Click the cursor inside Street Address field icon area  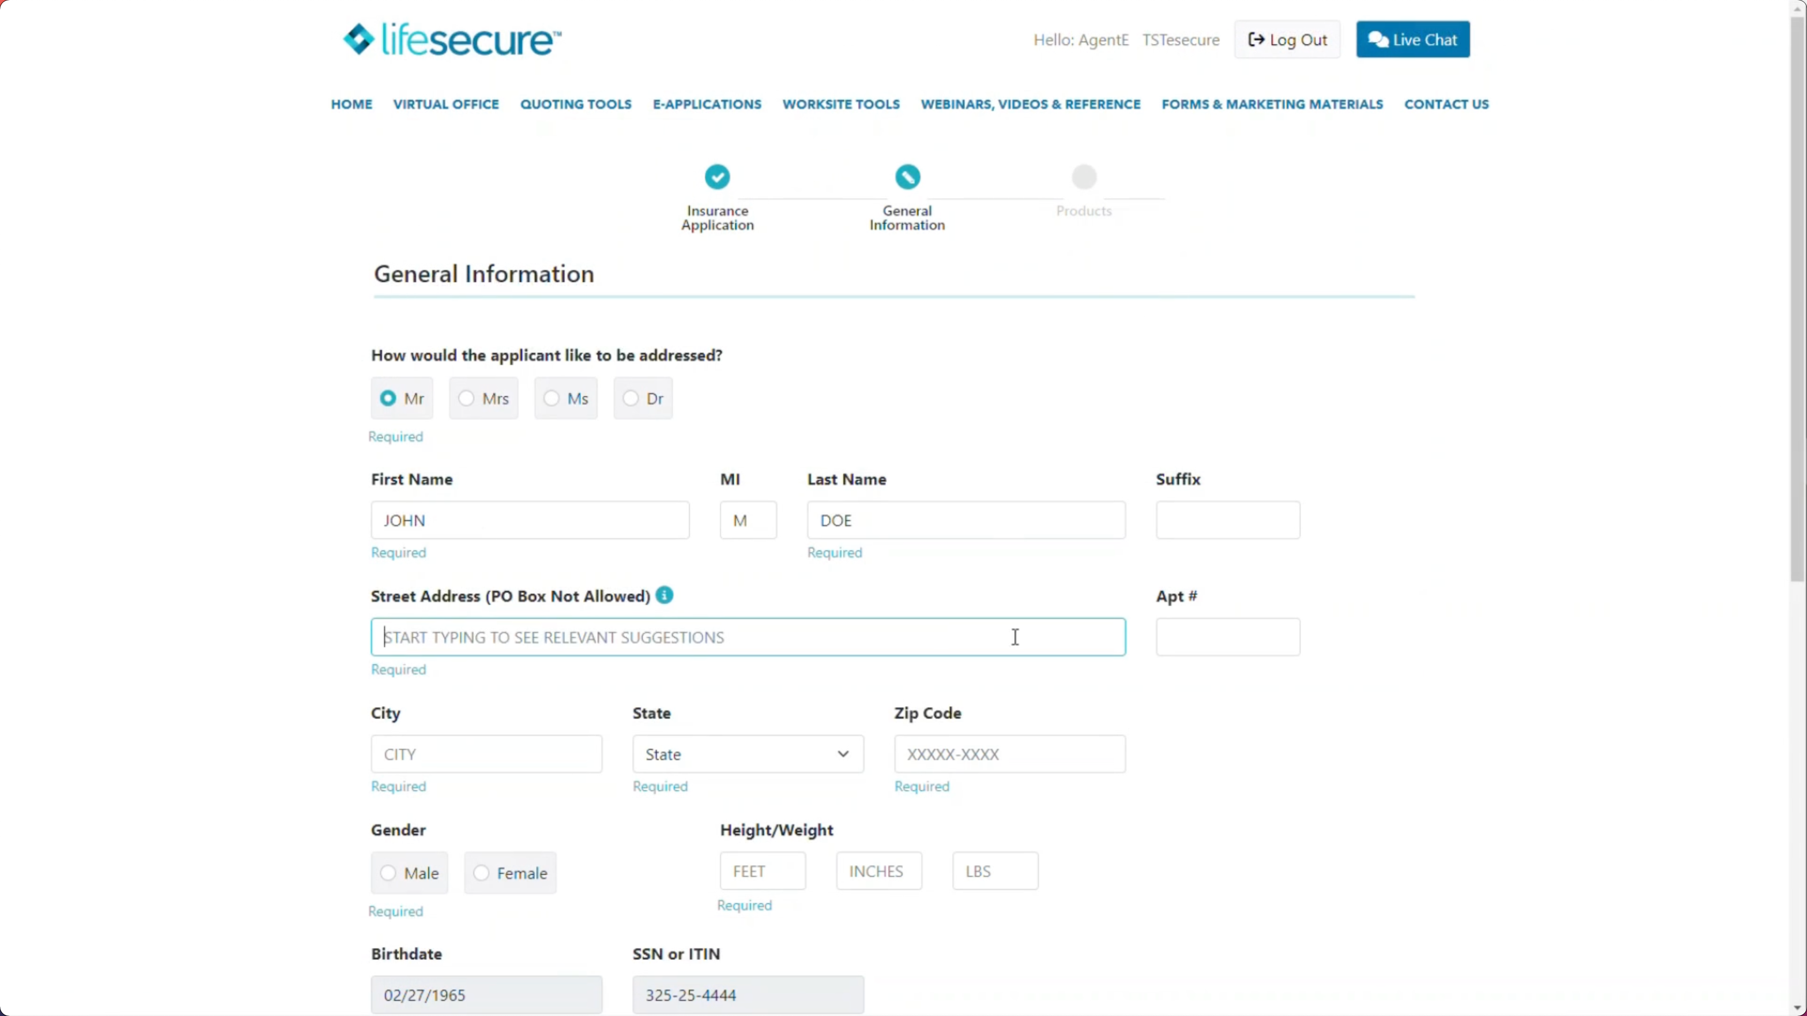(1015, 637)
